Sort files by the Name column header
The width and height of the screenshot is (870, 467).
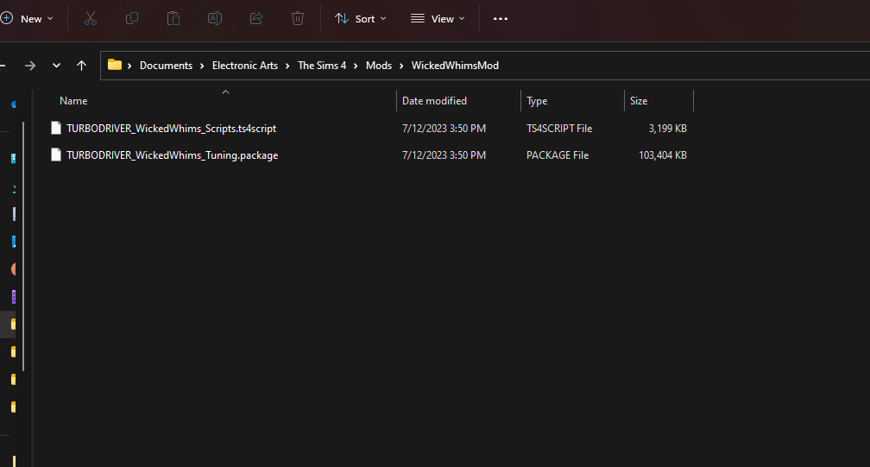(73, 101)
